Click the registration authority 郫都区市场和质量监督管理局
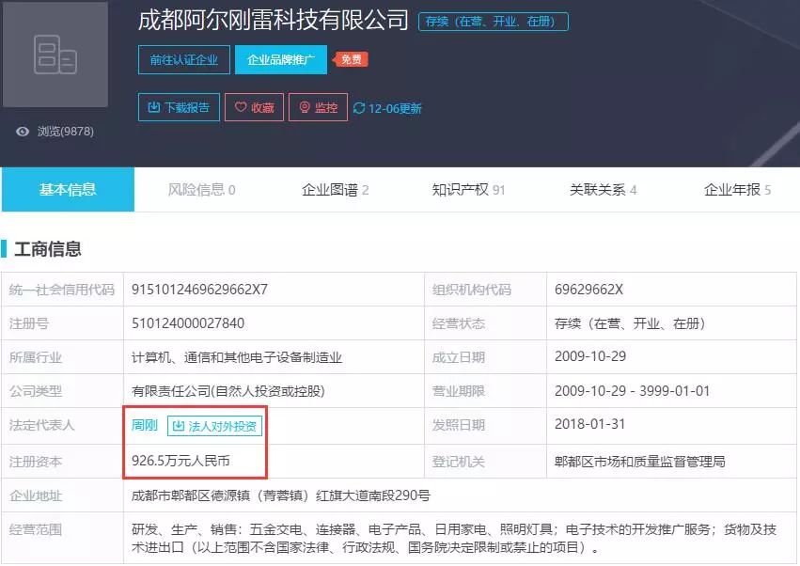The width and height of the screenshot is (800, 566). pyautogui.click(x=640, y=462)
